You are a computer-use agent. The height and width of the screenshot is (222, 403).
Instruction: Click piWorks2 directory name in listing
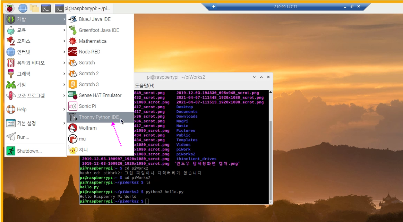coord(186,154)
